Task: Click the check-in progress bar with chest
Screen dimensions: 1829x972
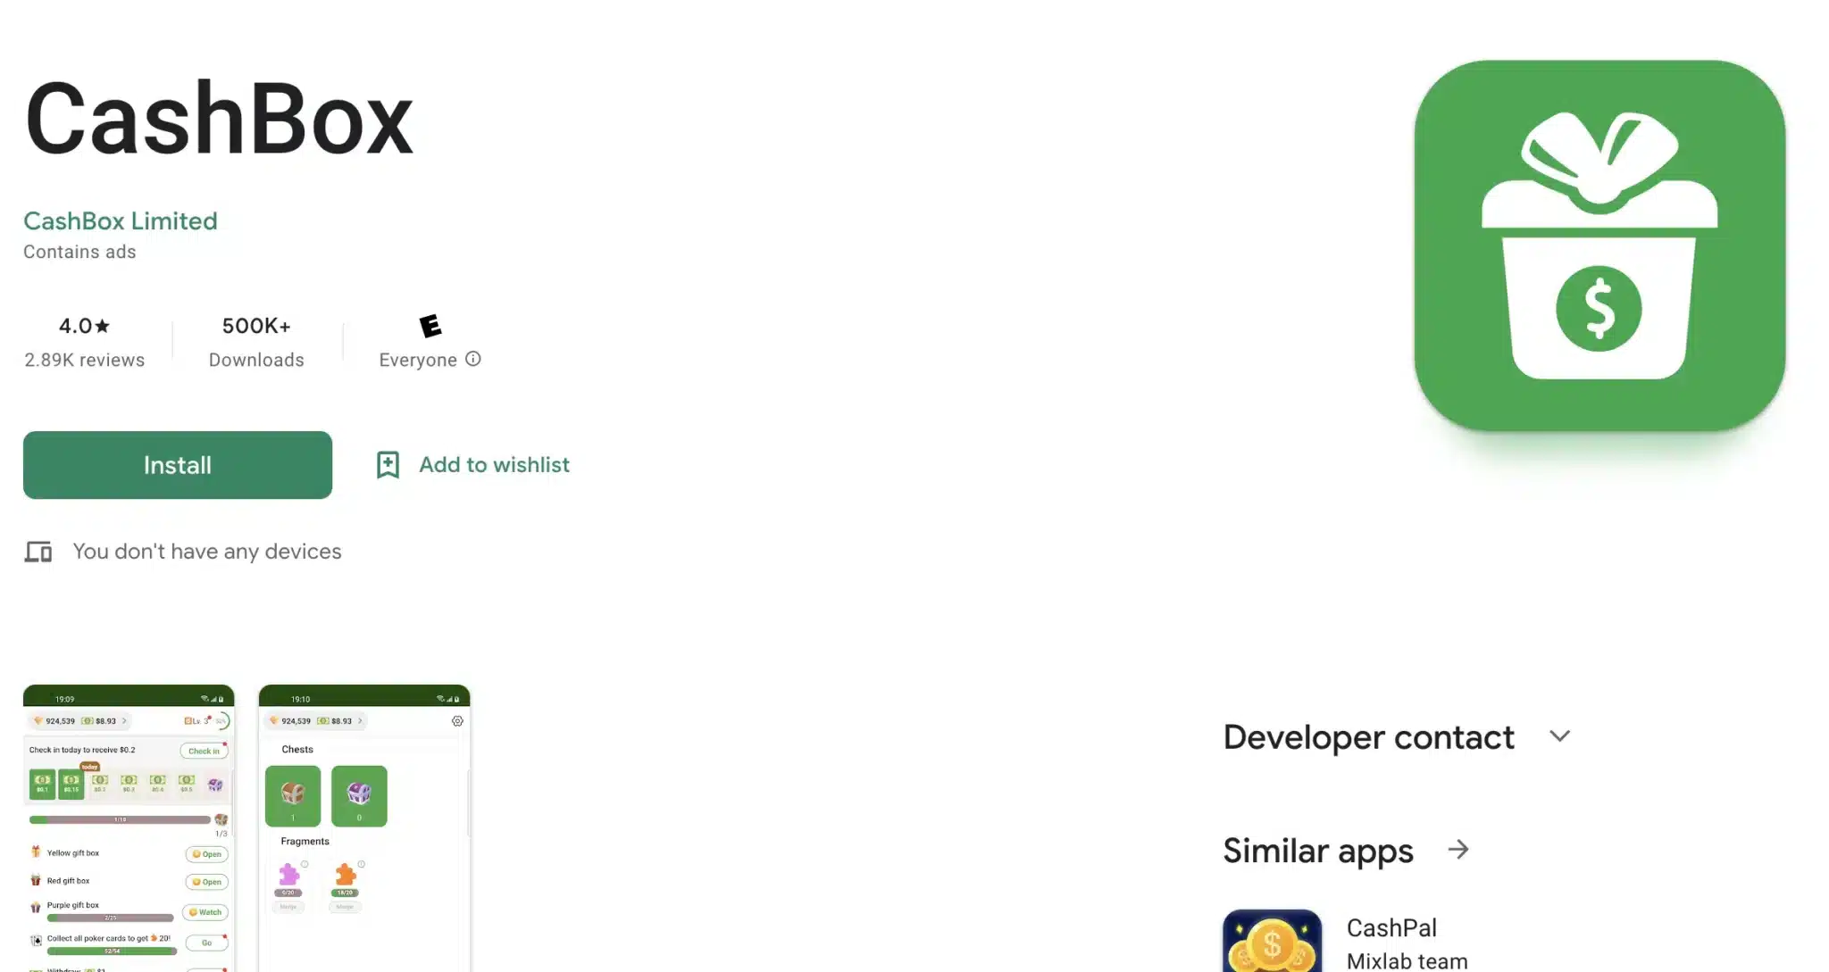Action: pos(121,819)
